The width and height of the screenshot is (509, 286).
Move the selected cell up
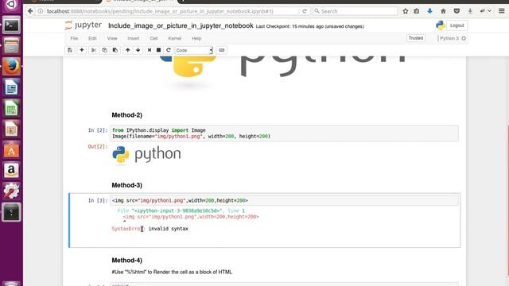pos(127,50)
